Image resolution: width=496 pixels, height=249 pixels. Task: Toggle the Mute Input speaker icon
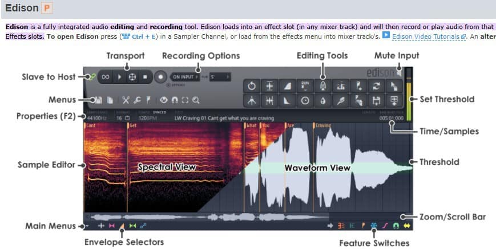(x=399, y=73)
